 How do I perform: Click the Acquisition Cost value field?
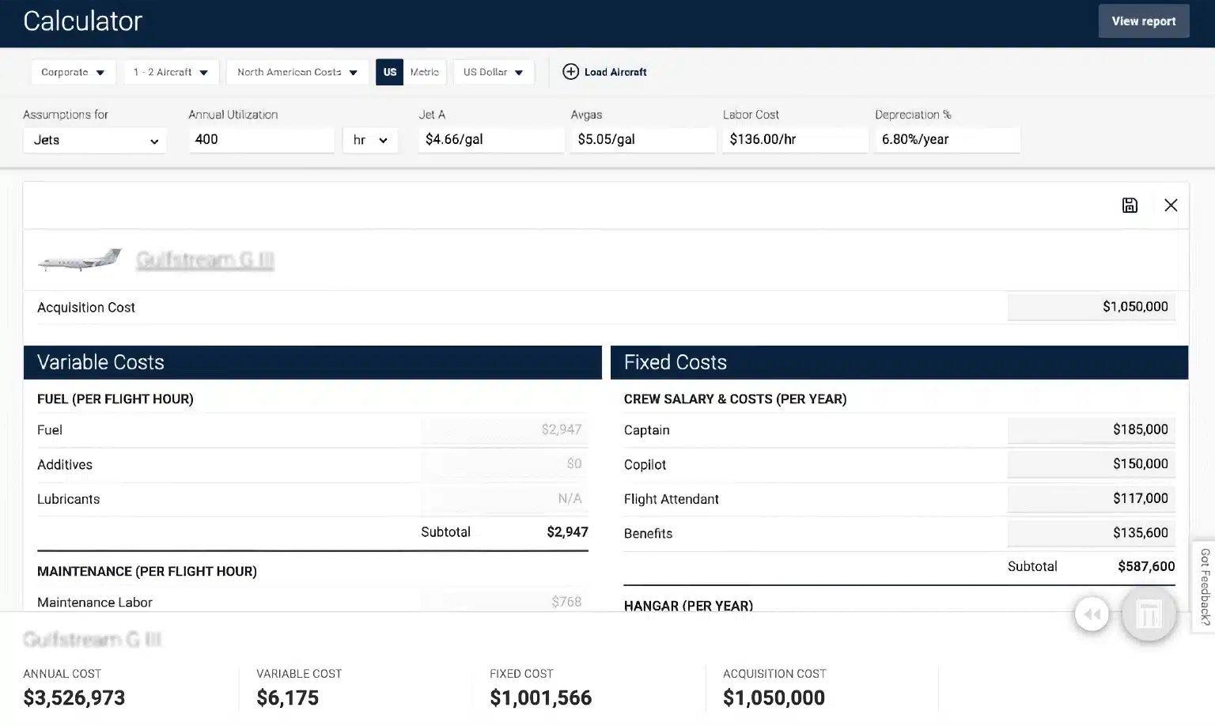coord(1091,307)
